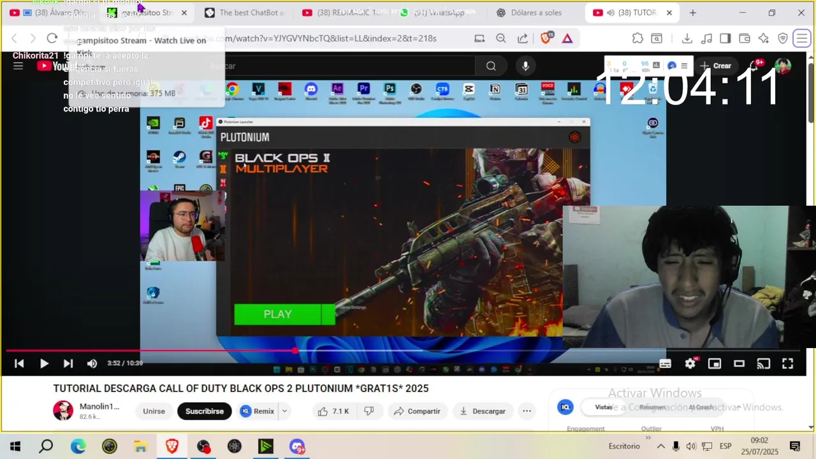Click Unirse membership button

click(x=154, y=411)
